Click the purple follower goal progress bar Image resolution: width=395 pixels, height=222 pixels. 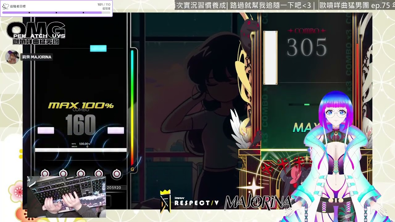click(56, 13)
